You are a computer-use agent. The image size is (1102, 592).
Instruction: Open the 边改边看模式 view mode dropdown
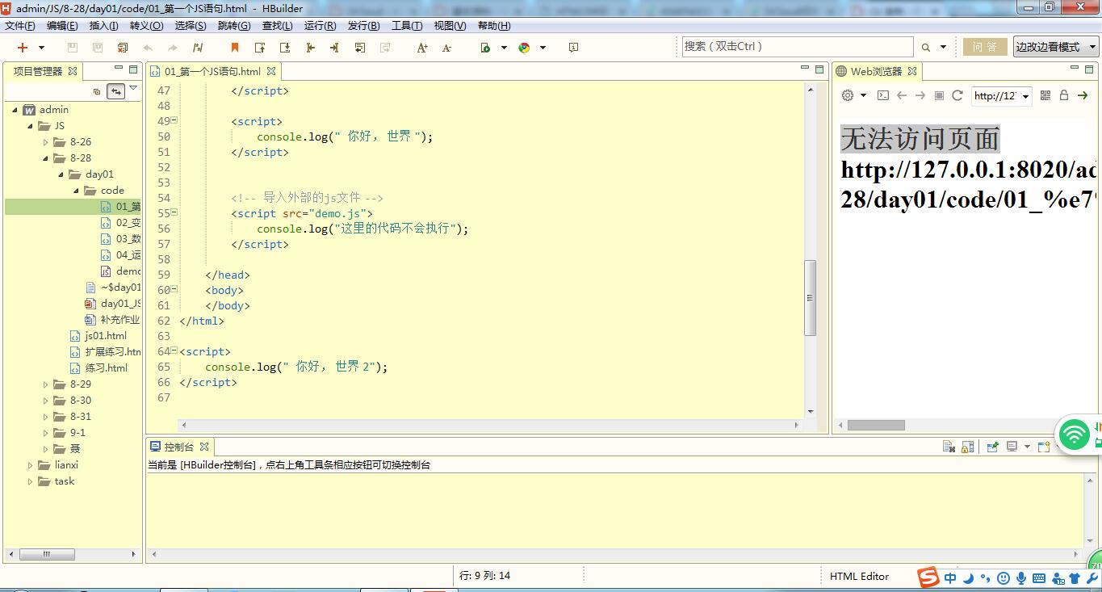pos(1057,47)
